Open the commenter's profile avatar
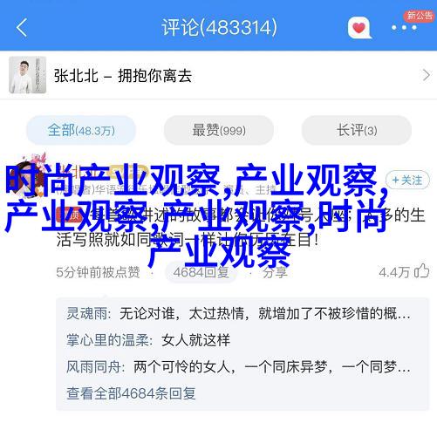Image resolution: width=437 pixels, height=423 pixels. tap(27, 176)
